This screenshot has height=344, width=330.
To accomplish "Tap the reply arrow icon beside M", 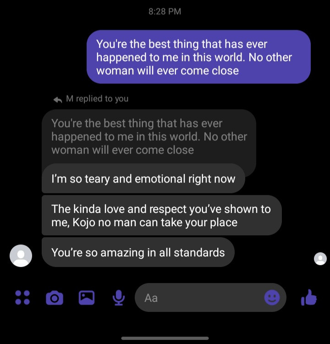I will coord(58,100).
